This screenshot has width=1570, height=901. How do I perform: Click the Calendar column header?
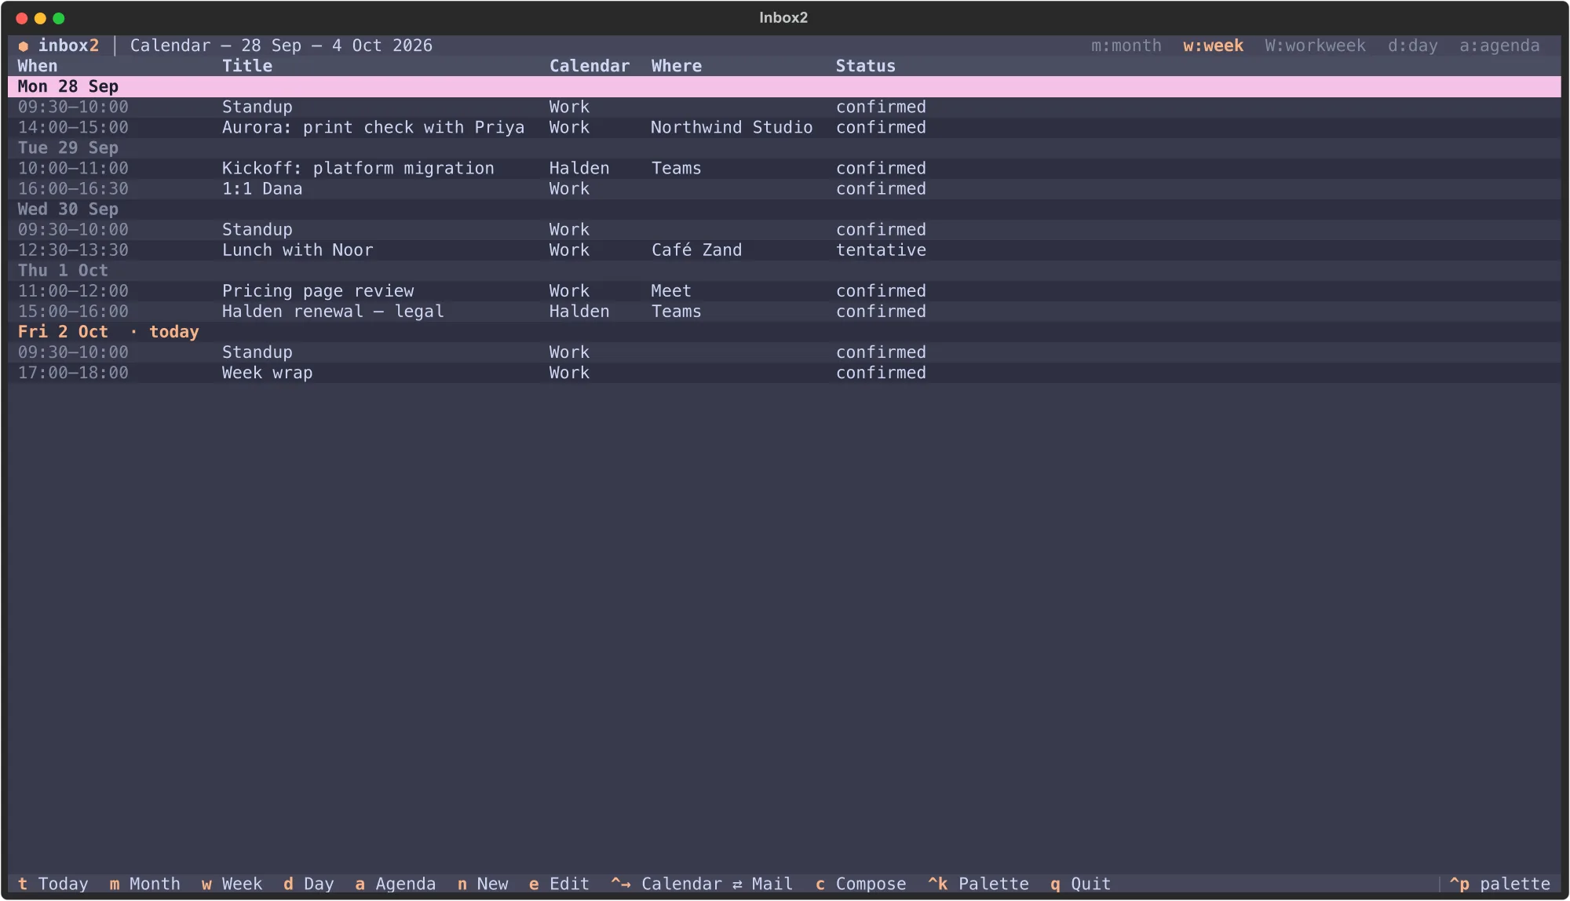click(590, 66)
